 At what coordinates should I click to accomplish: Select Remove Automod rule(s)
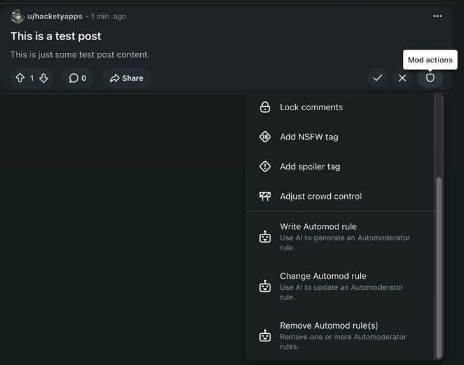click(x=340, y=336)
